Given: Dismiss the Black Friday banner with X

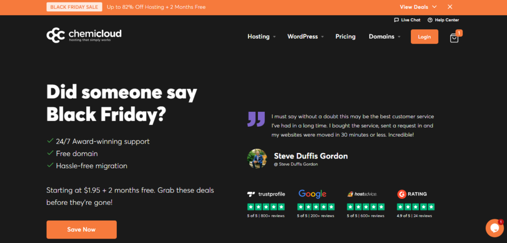Looking at the screenshot, I should click(x=450, y=7).
